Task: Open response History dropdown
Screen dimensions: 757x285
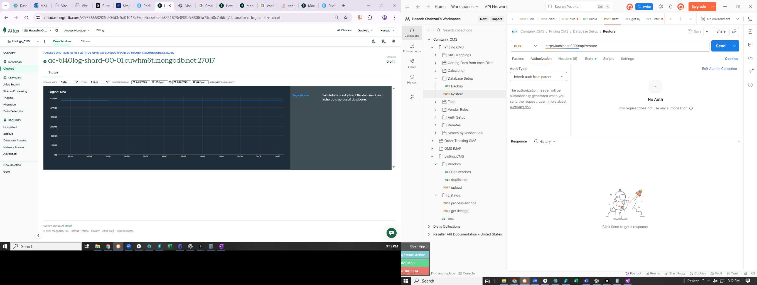Action: point(544,142)
